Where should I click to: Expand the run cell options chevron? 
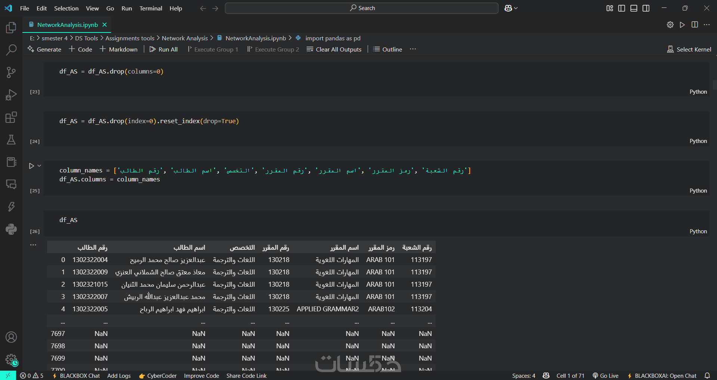tap(39, 166)
